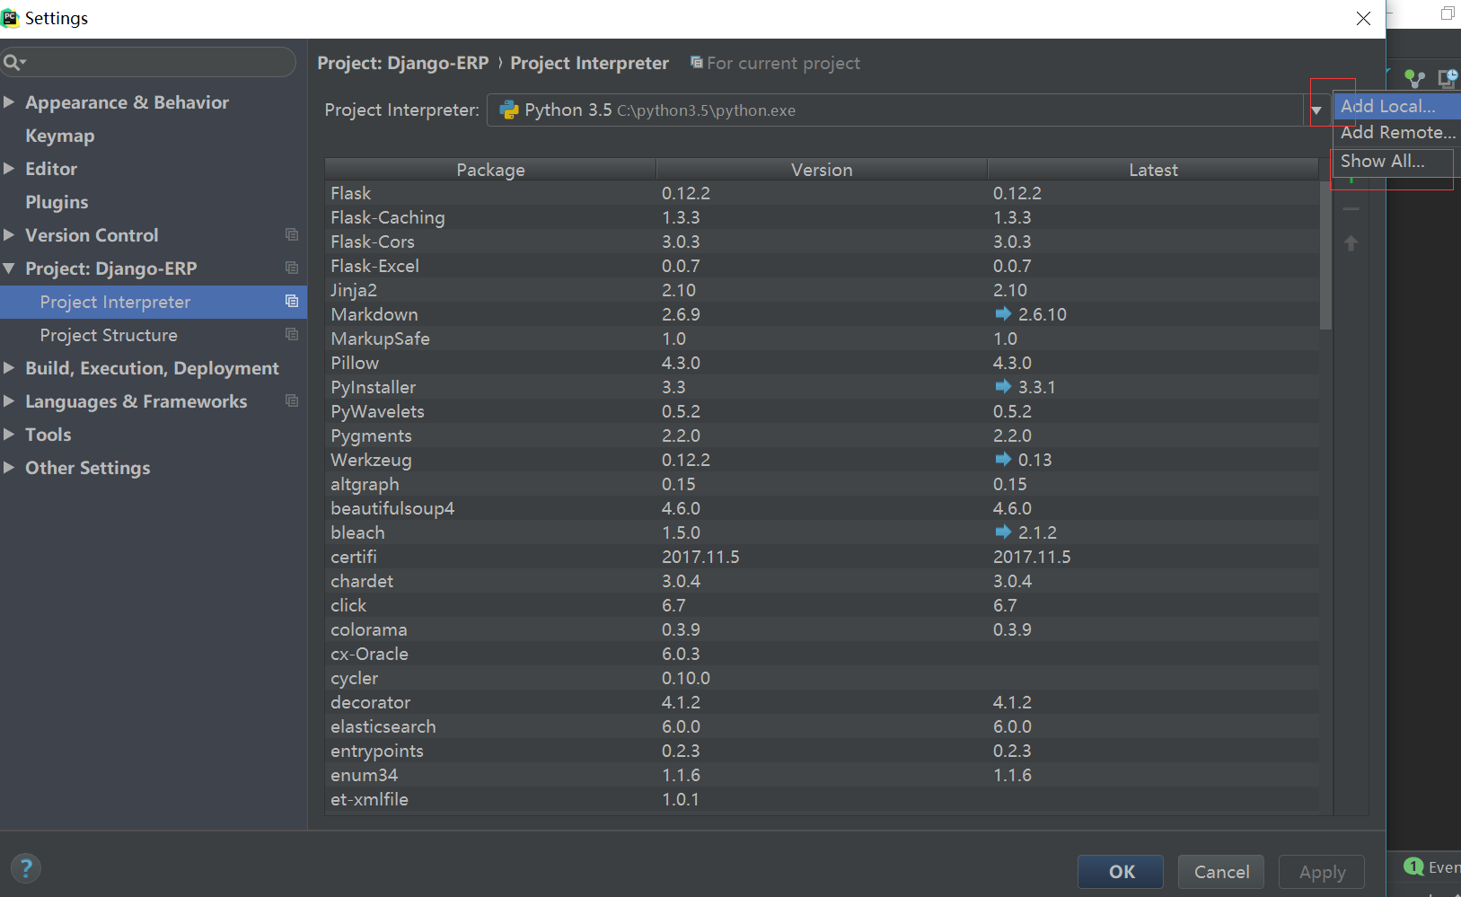Choose Add Local... from the popup menu

click(x=1387, y=106)
